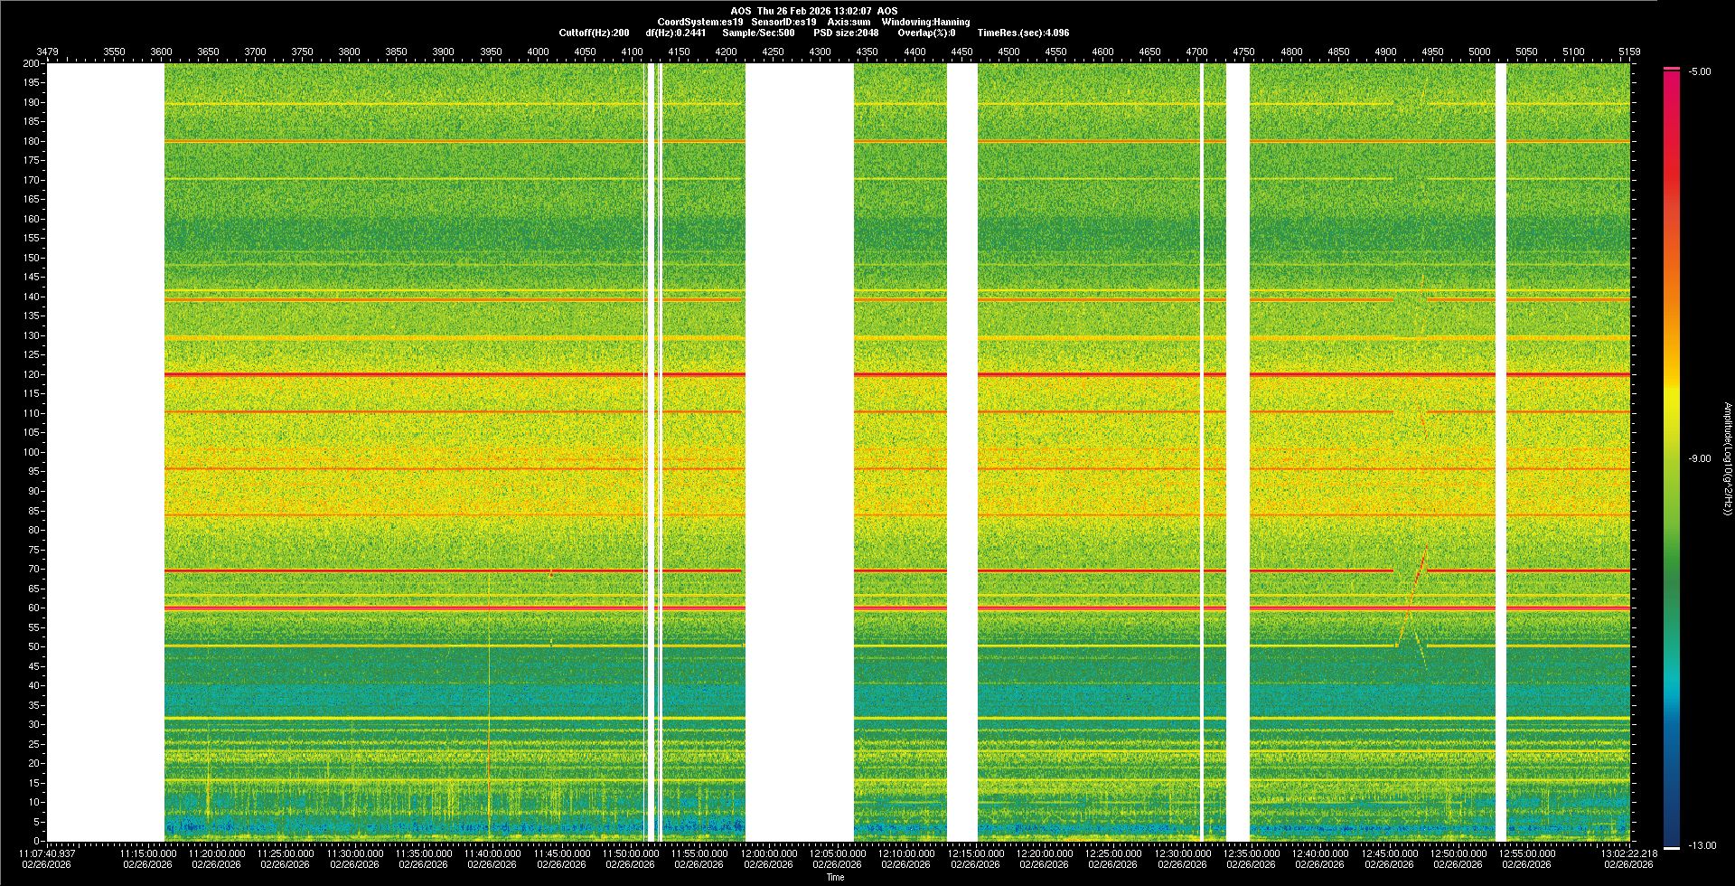1735x886 pixels.
Task: Click the color scale gradient bar
Action: coord(1671,452)
